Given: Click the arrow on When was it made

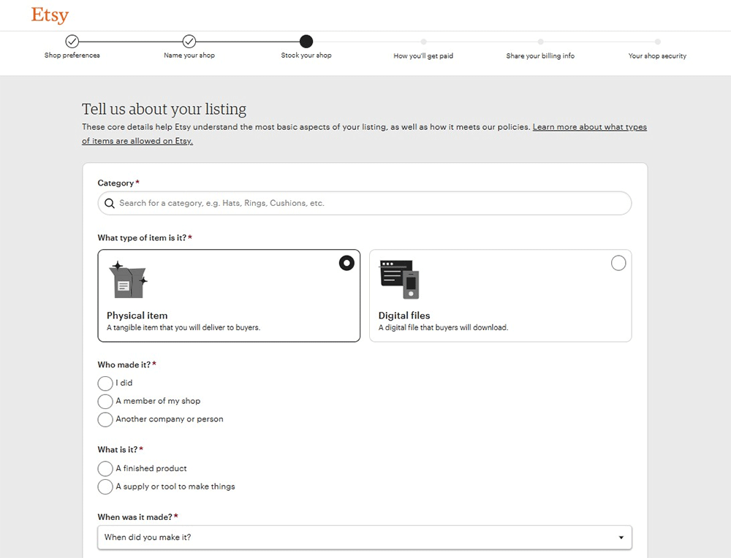Looking at the screenshot, I should click(621, 538).
